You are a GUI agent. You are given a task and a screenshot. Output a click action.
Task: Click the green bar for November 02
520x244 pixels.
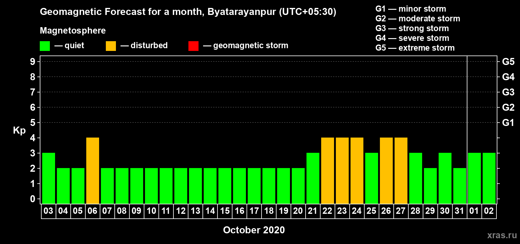click(x=489, y=178)
